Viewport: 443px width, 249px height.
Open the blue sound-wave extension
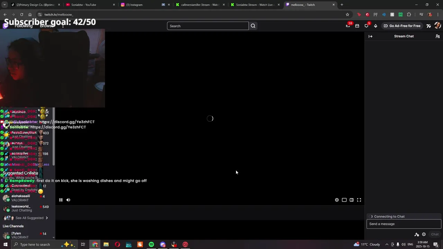[384, 15]
